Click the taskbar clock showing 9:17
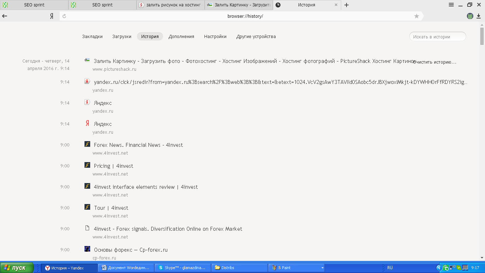Viewport: 485px width, 273px height. point(475,268)
